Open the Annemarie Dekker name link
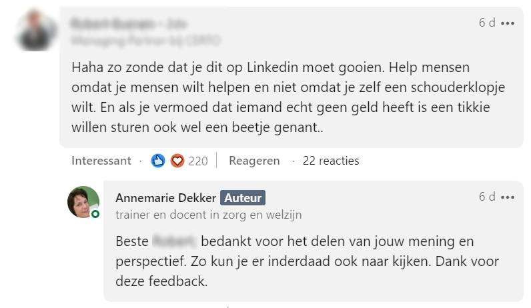The width and height of the screenshot is (531, 308). click(166, 198)
